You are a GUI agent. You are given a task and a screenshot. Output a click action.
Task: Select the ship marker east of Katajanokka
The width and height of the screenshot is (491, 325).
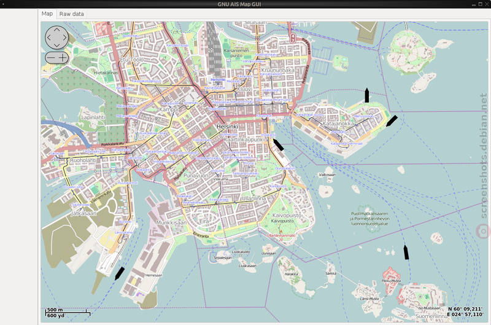tap(392, 120)
